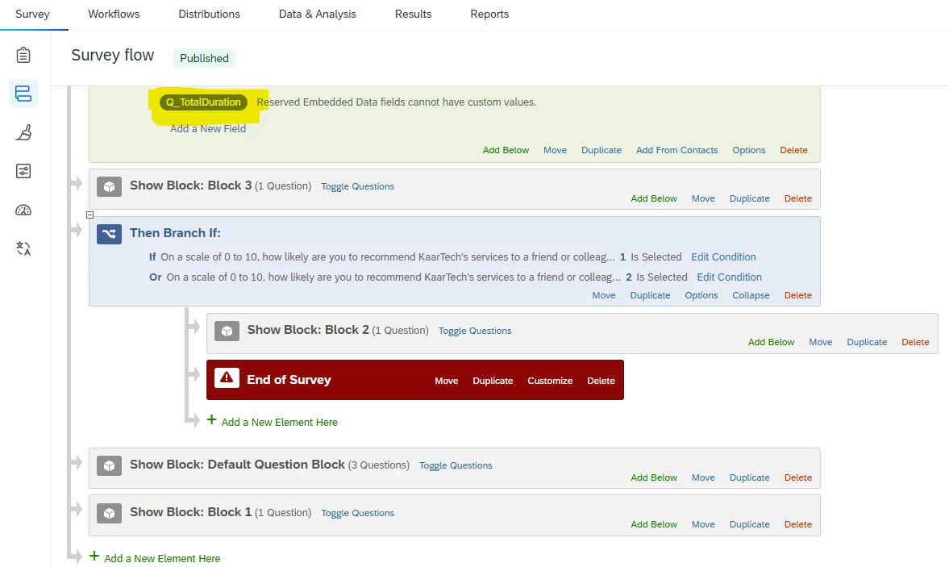Delete Show Block: Block 1
The height and width of the screenshot is (567, 949).
click(797, 524)
